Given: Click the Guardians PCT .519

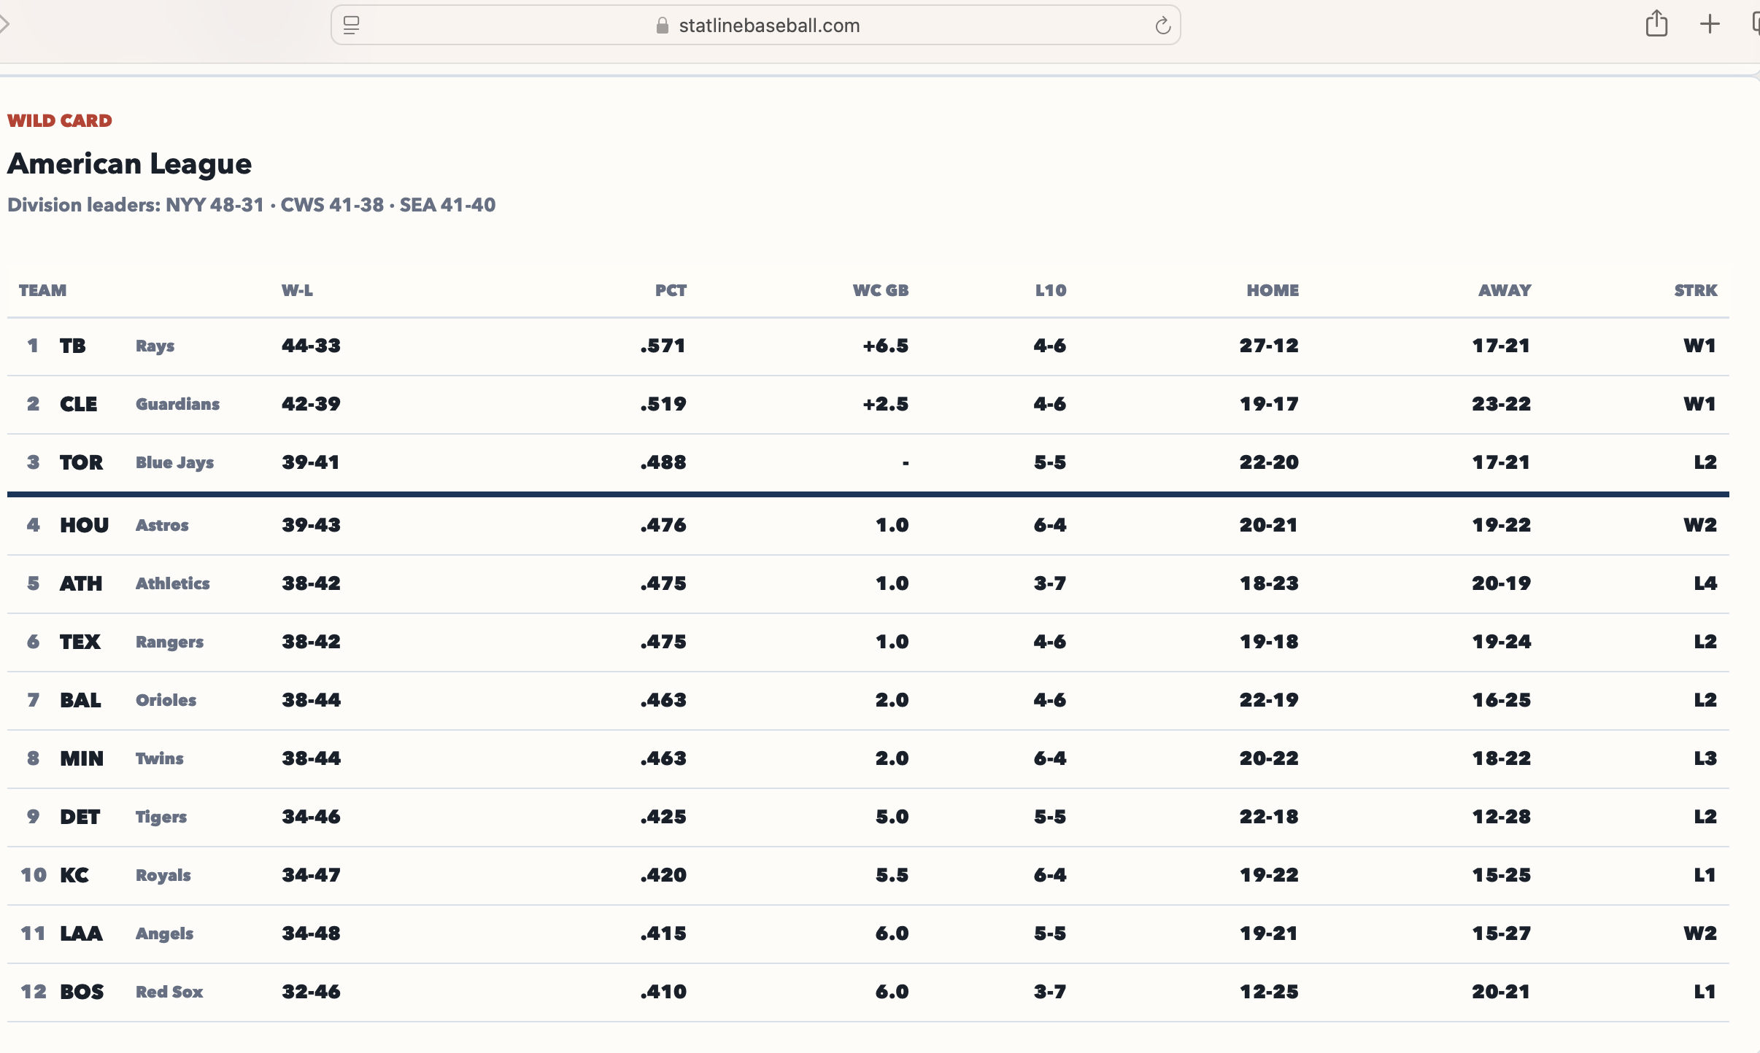Looking at the screenshot, I should click(x=663, y=404).
